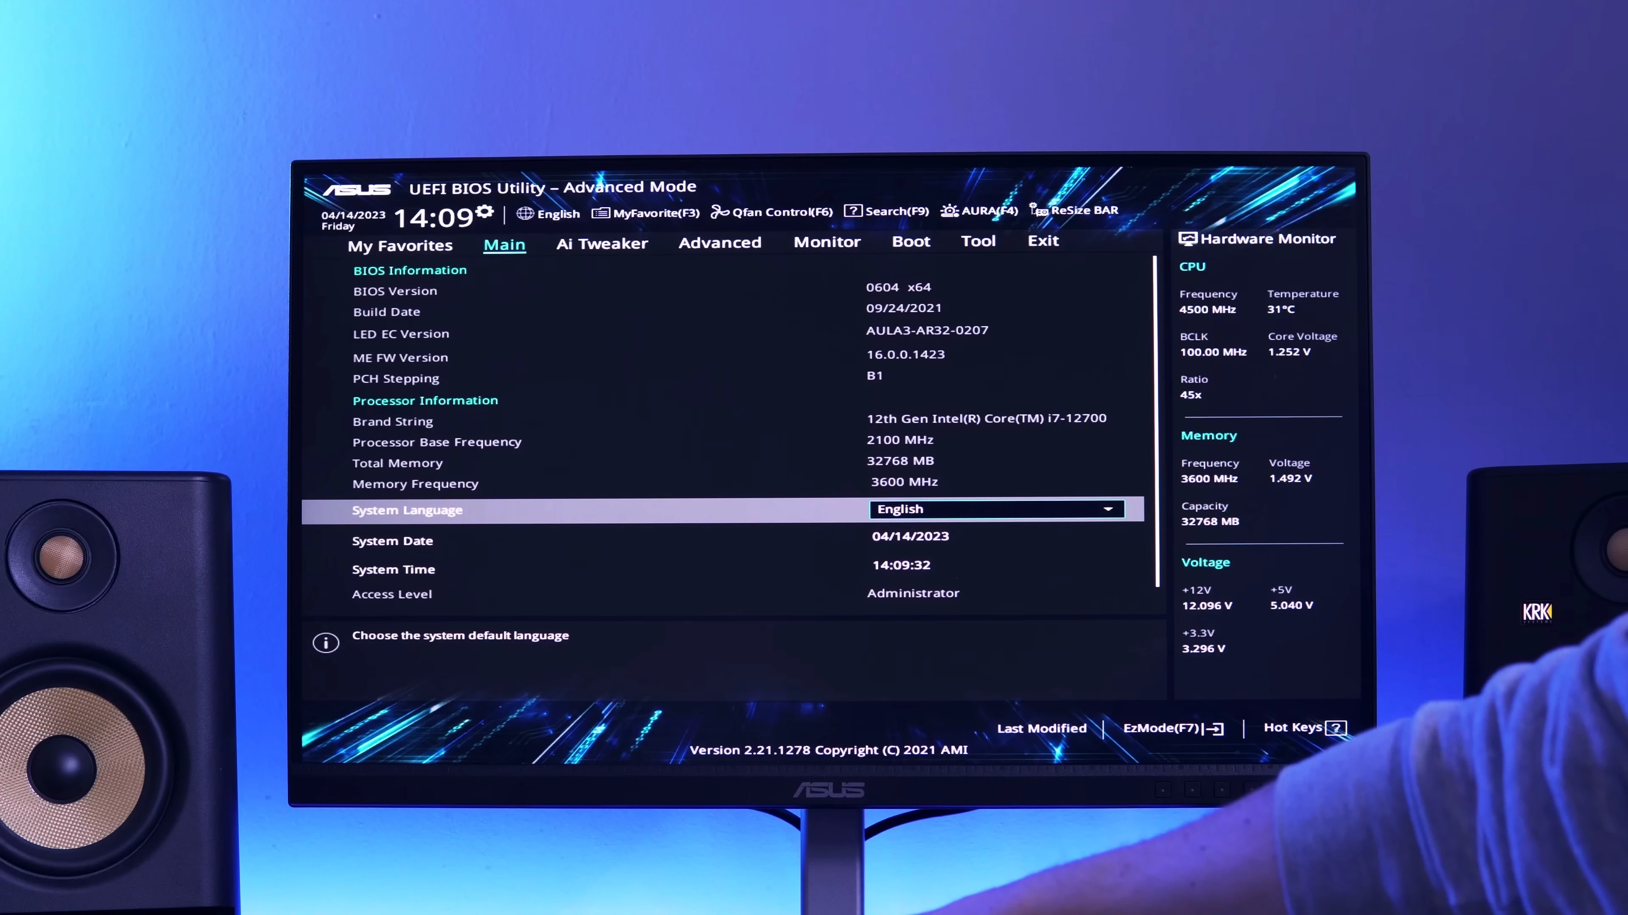Click LED EC Version AULA3-AR32-0207

[x=927, y=330]
